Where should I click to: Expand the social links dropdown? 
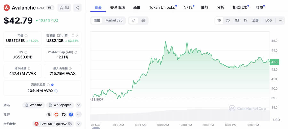tap(78, 114)
